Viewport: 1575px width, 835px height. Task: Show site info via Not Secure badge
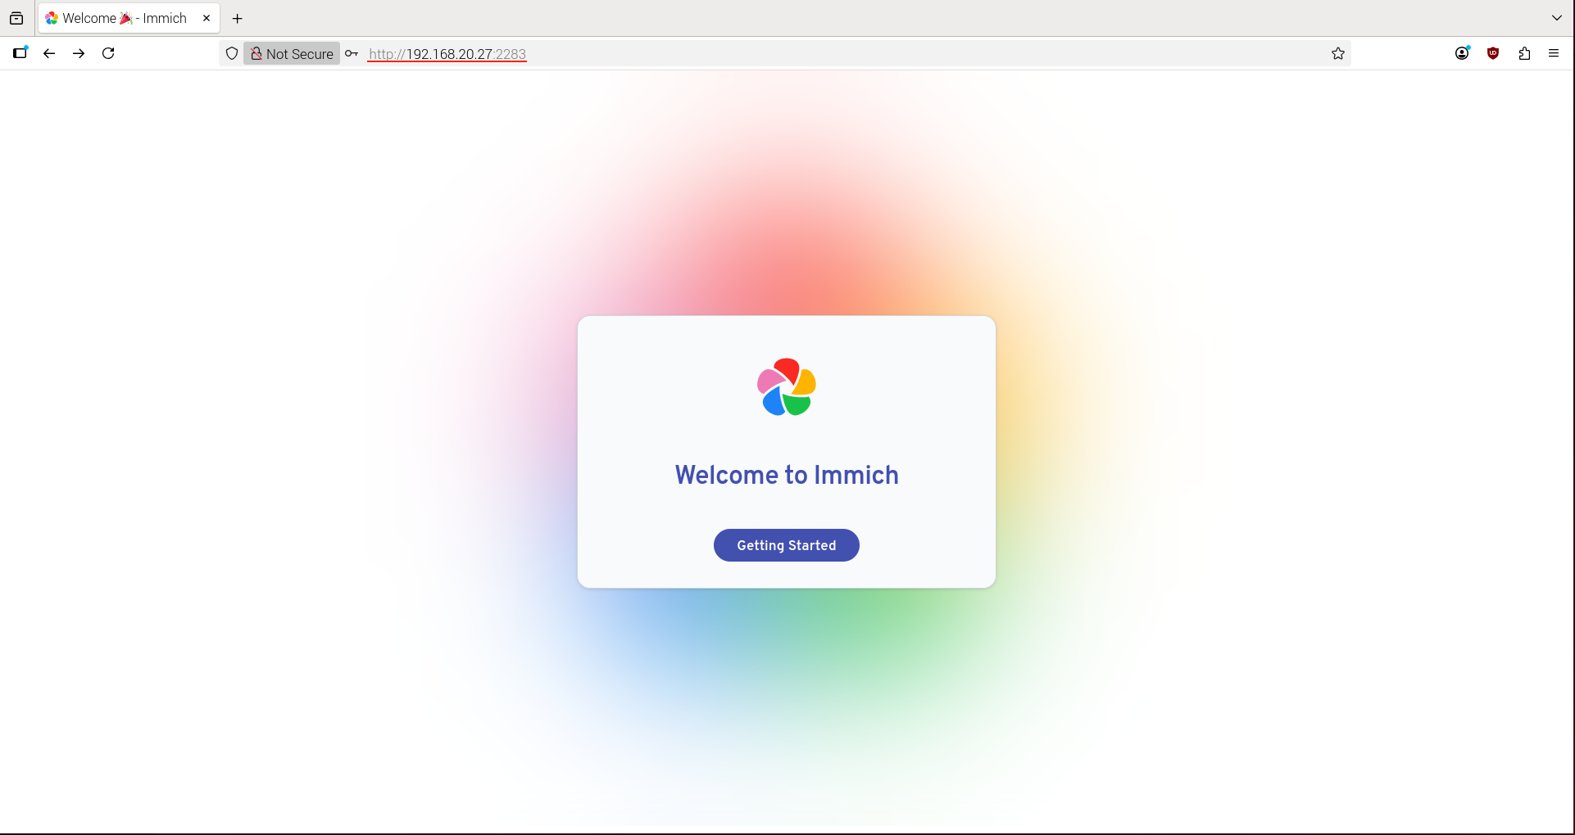pyautogui.click(x=292, y=53)
